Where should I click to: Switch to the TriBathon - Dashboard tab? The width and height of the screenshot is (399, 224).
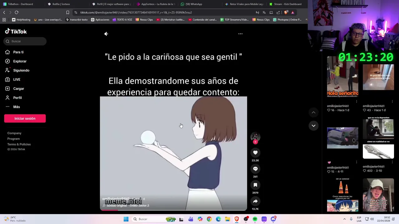pyautogui.click(x=20, y=4)
